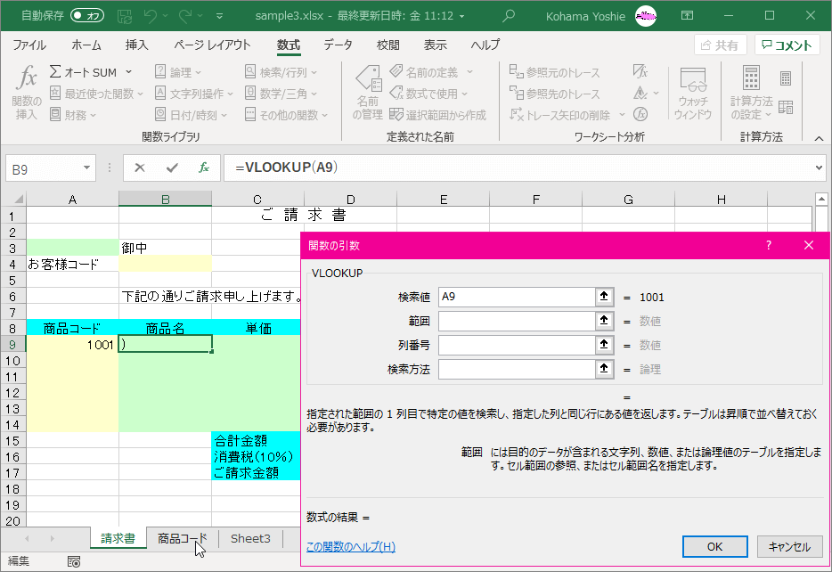Open the この関数のヘルプ link
The image size is (832, 572).
pos(350,547)
